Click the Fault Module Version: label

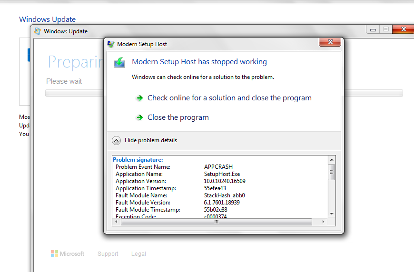pyautogui.click(x=143, y=203)
